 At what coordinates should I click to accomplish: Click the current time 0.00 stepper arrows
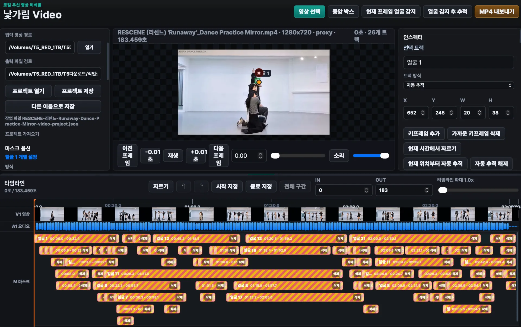pyautogui.click(x=260, y=156)
